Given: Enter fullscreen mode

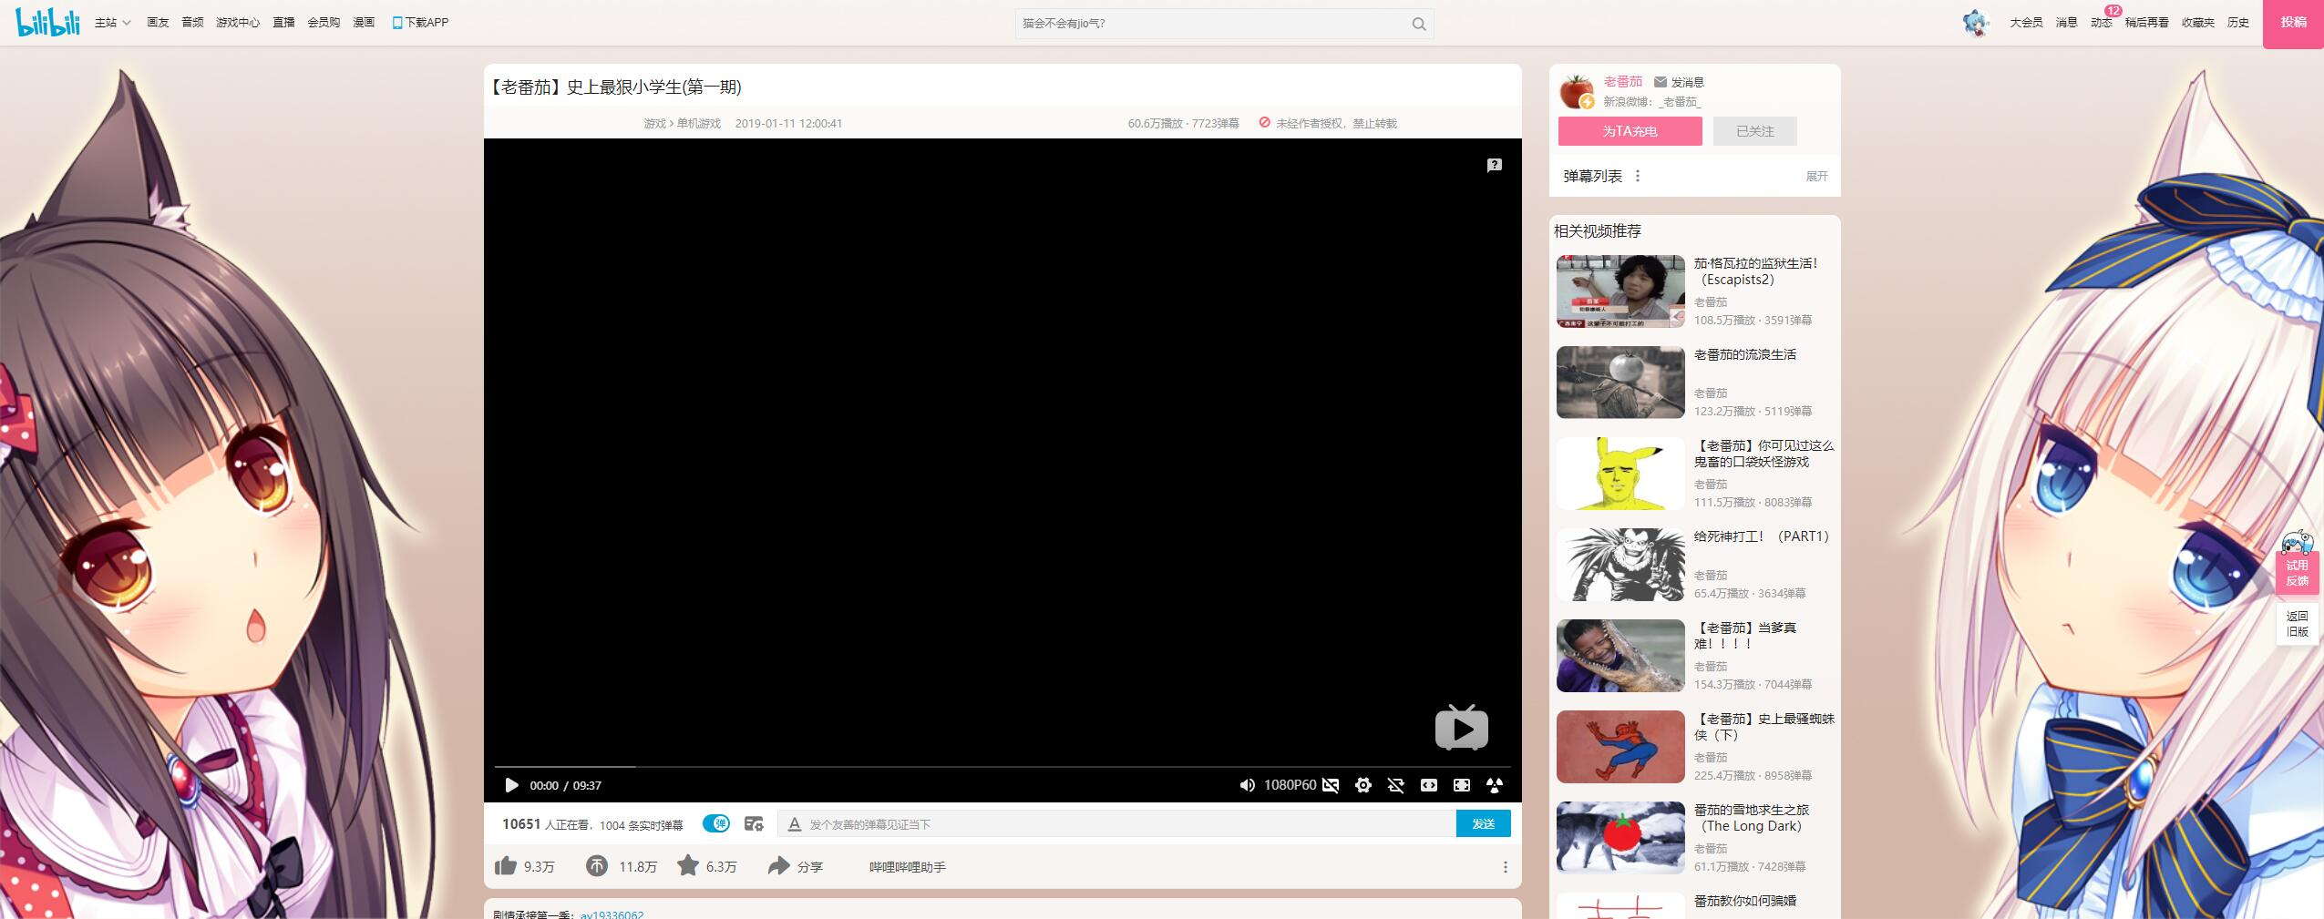Looking at the screenshot, I should [1461, 785].
